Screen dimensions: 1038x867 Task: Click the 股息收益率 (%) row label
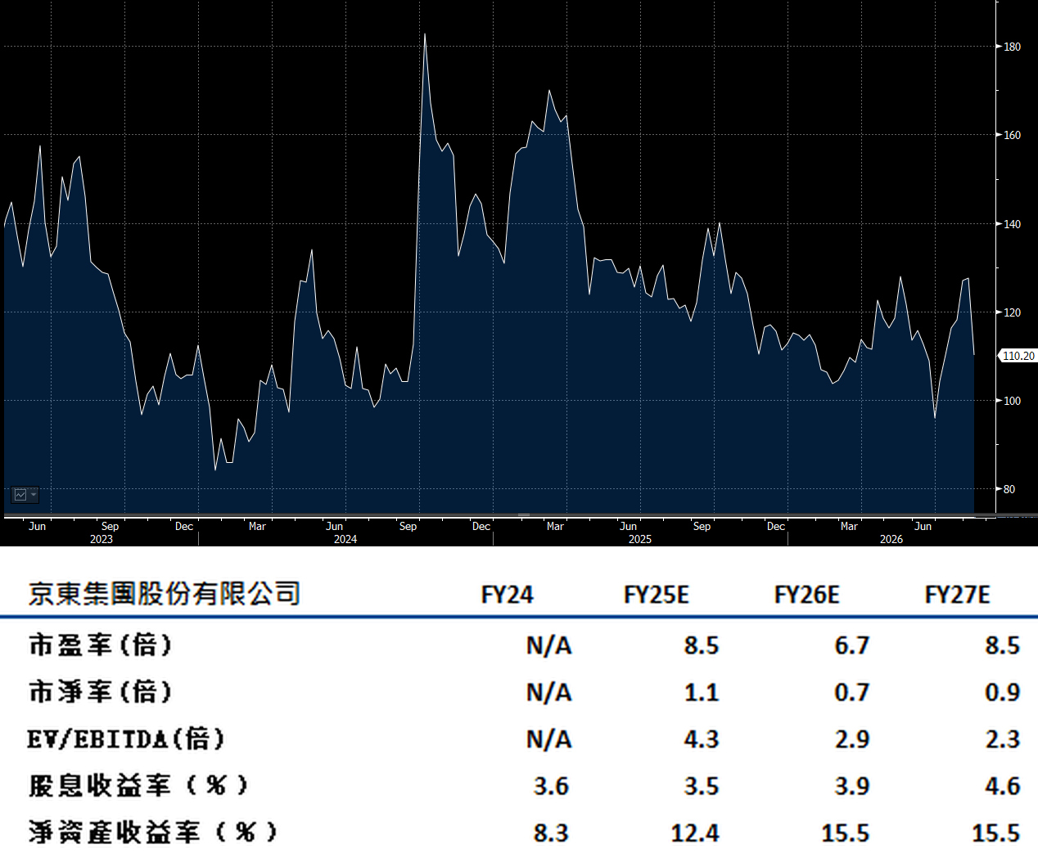click(138, 786)
